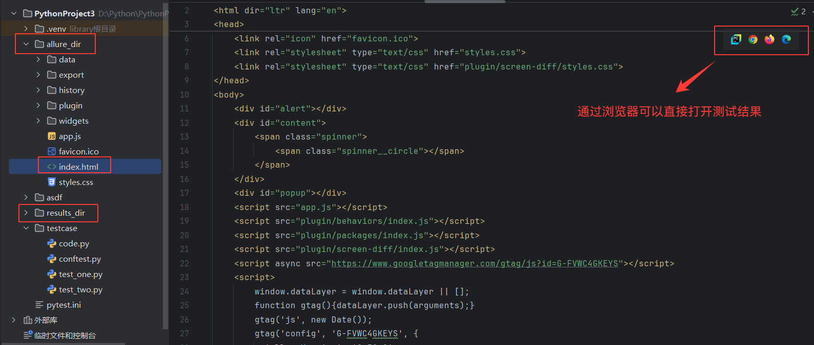This screenshot has width=814, height=345.
Task: Expand the 外部库 node
Action: tap(14, 320)
